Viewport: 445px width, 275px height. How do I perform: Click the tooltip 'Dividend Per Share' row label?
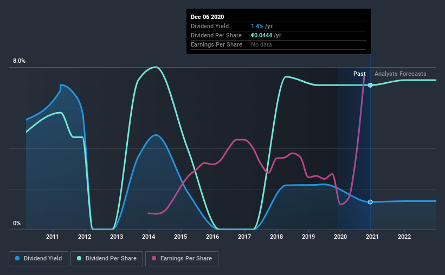[216, 35]
